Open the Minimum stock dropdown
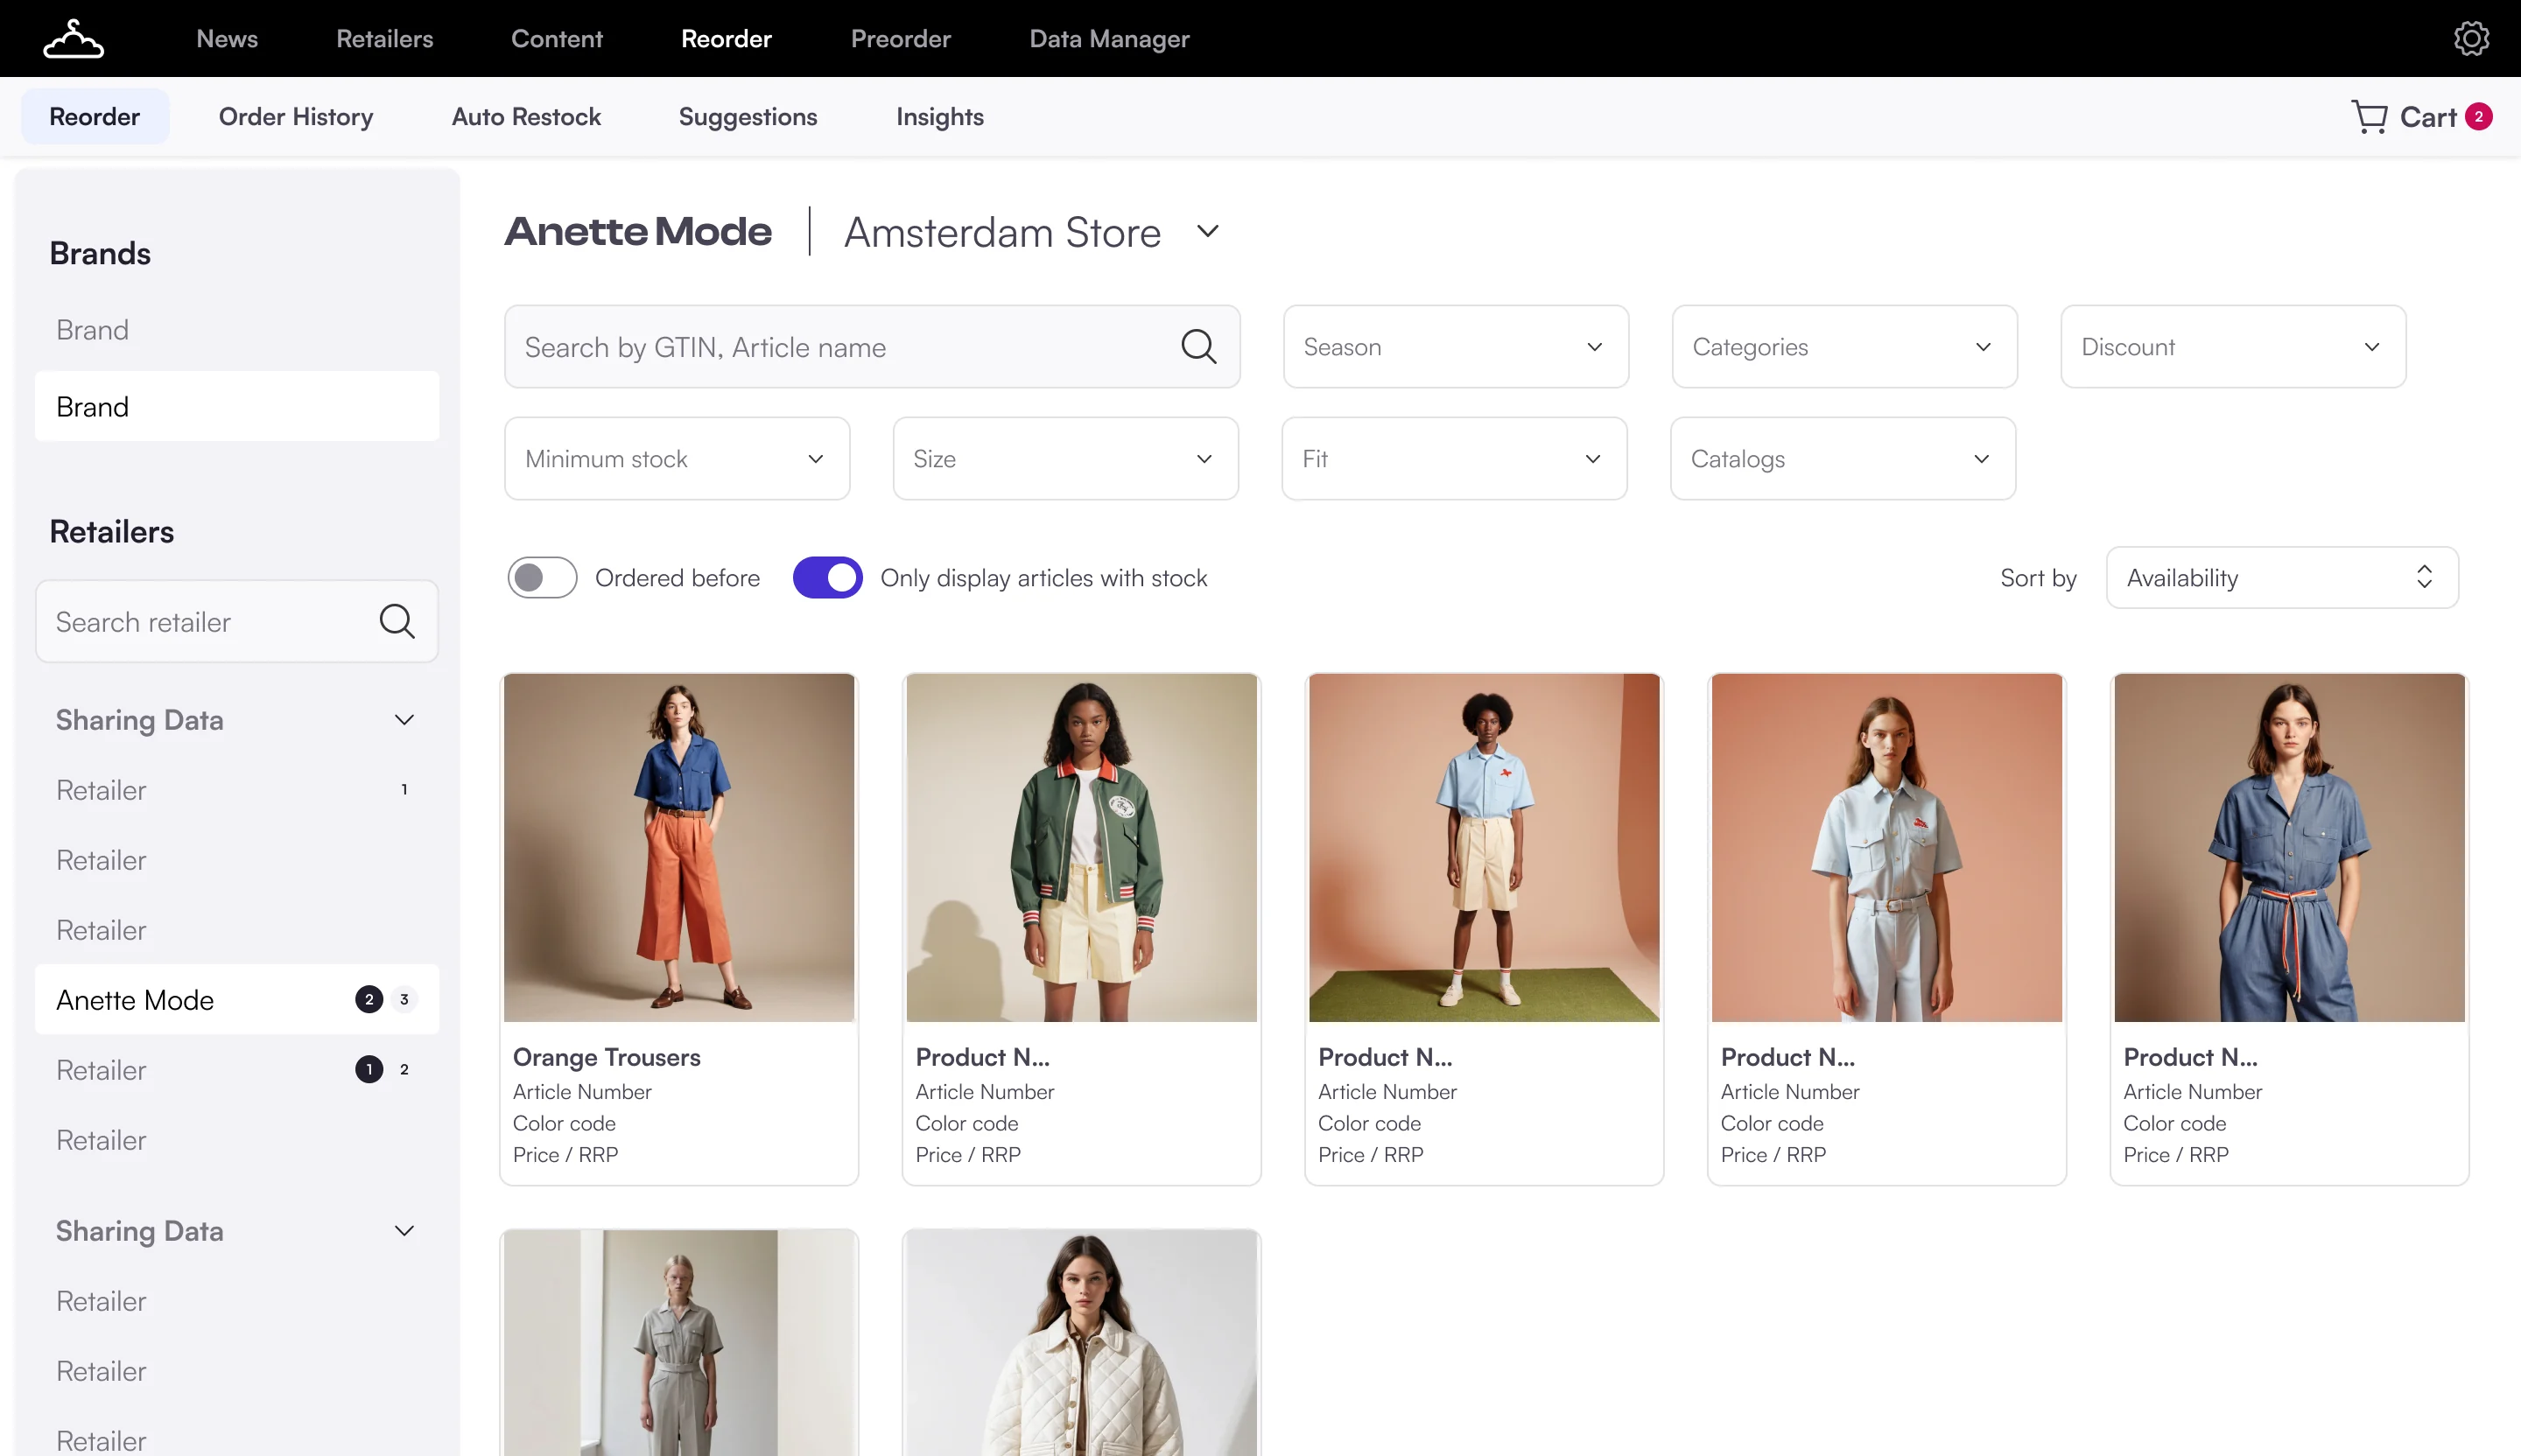 [x=678, y=459]
